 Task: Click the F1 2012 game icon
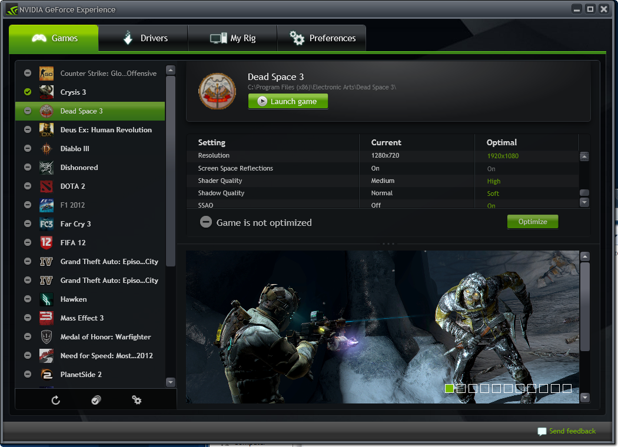coord(46,205)
